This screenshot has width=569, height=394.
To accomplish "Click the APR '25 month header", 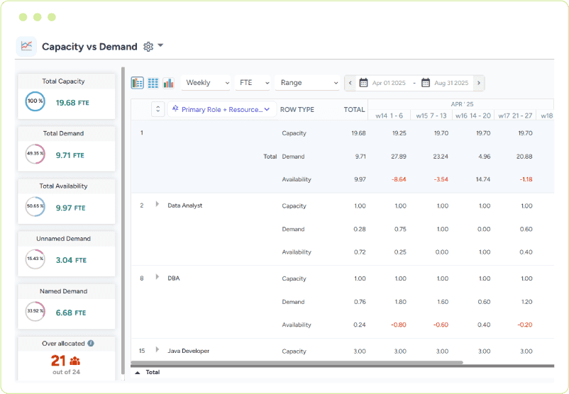I will pos(462,104).
